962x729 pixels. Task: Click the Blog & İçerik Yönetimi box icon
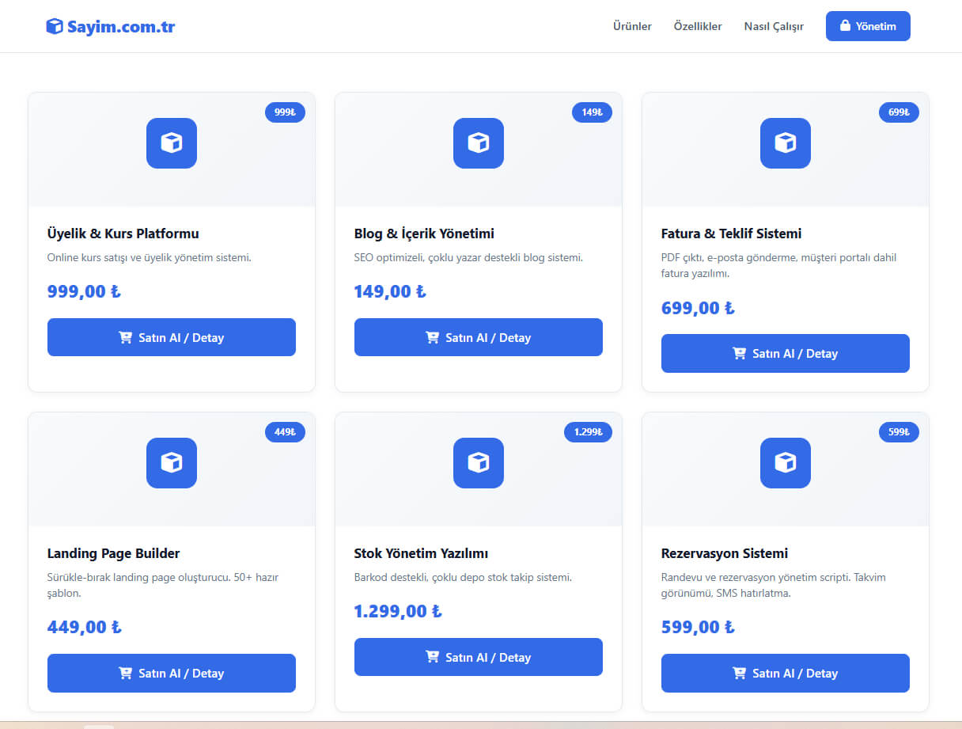pyautogui.click(x=479, y=143)
